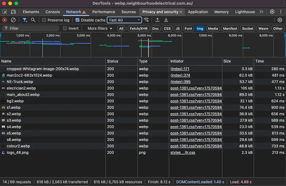
Task: Select the inspect element picker icon
Action: (5, 12)
